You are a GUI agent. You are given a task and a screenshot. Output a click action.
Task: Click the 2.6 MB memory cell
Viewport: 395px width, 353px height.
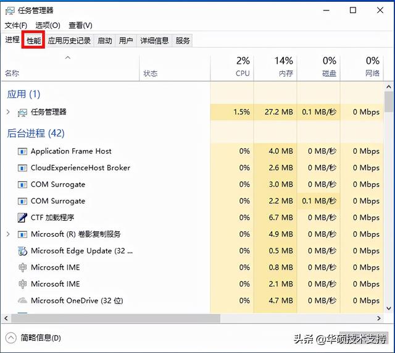275,168
